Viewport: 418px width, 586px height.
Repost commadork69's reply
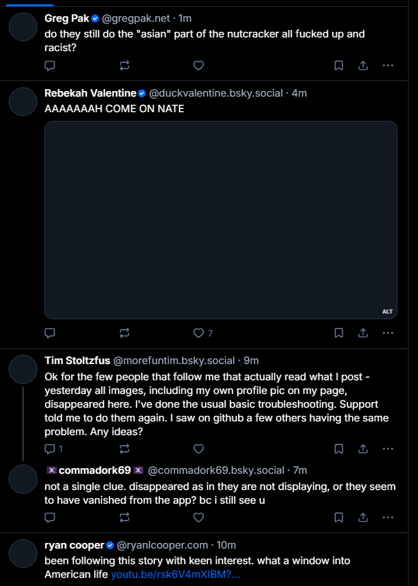point(125,517)
